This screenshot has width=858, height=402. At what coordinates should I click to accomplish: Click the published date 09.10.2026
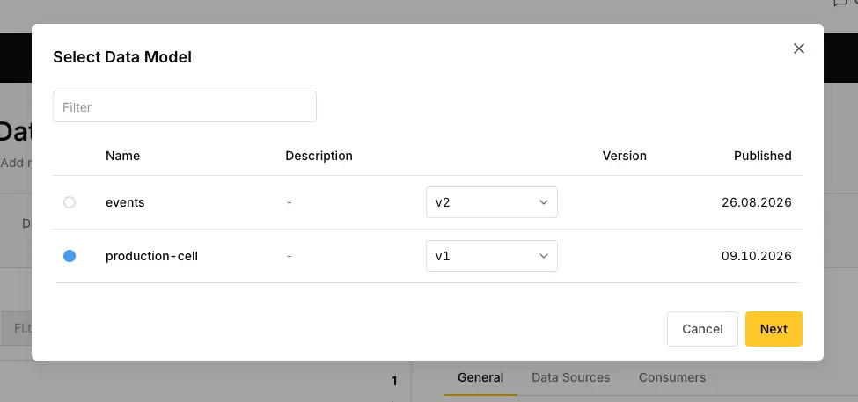pyautogui.click(x=757, y=256)
